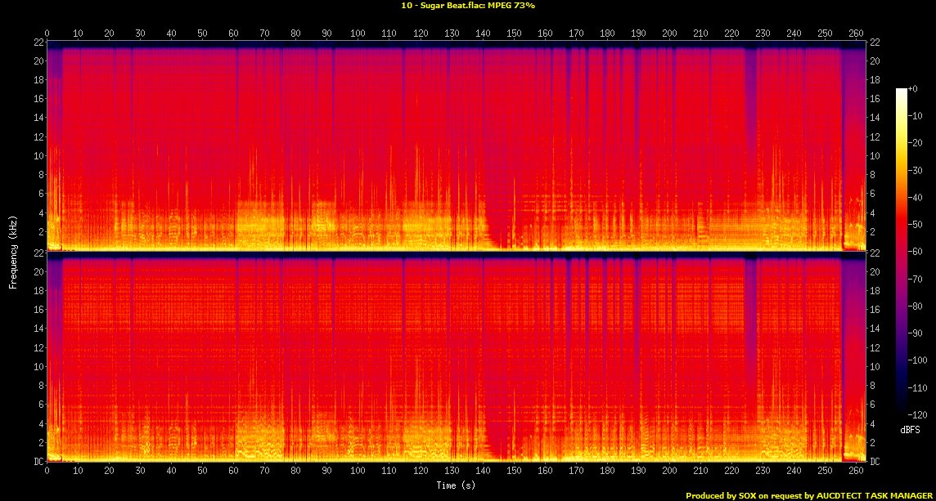936x501 pixels.
Task: Click the 200 s tick on bottom time axis
Action: coord(669,471)
